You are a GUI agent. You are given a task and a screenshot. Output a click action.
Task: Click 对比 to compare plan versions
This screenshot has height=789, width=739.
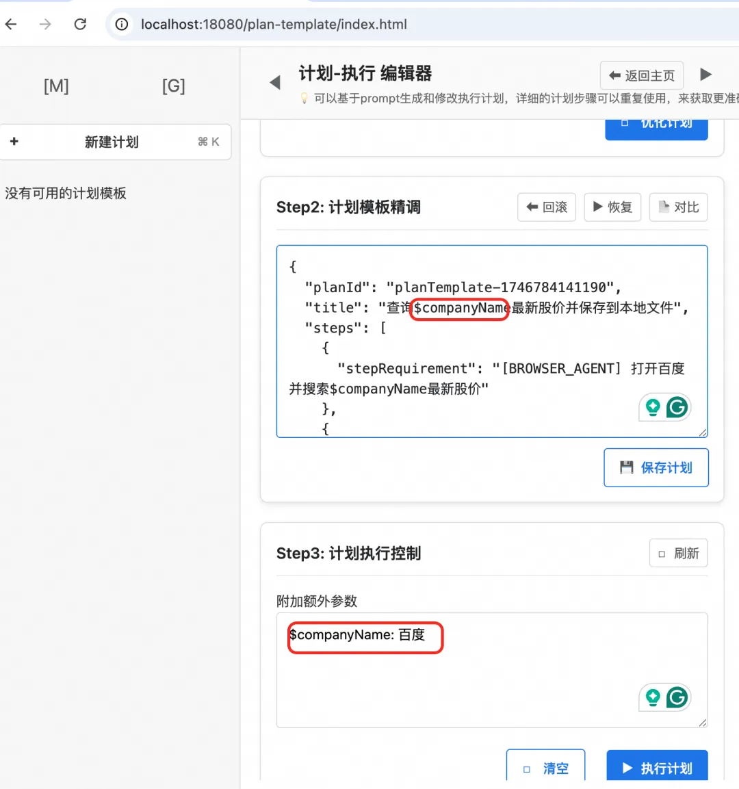pos(678,207)
